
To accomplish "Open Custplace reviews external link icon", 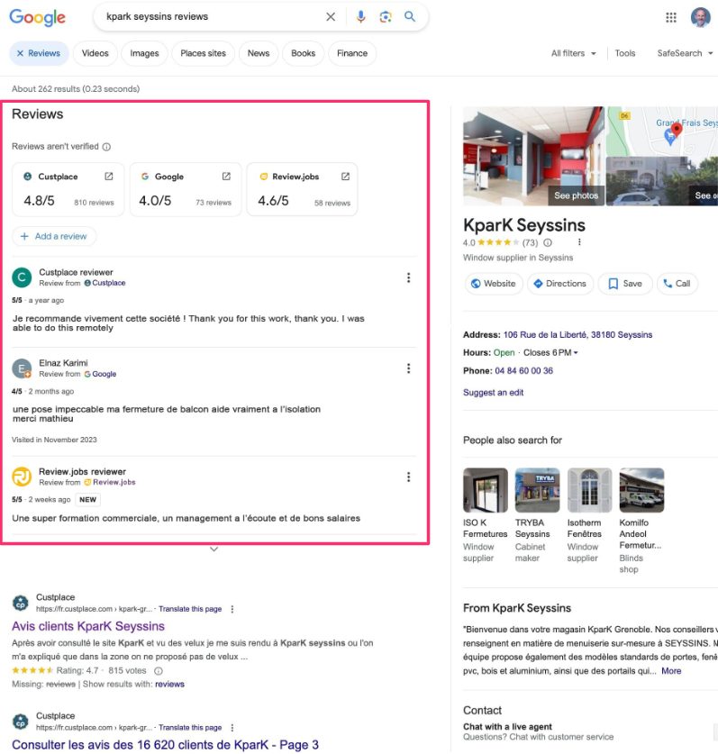I will pyautogui.click(x=109, y=177).
